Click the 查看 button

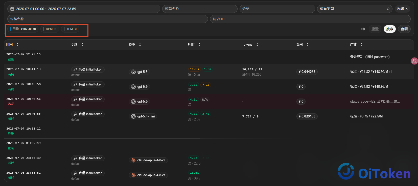[x=404, y=29]
